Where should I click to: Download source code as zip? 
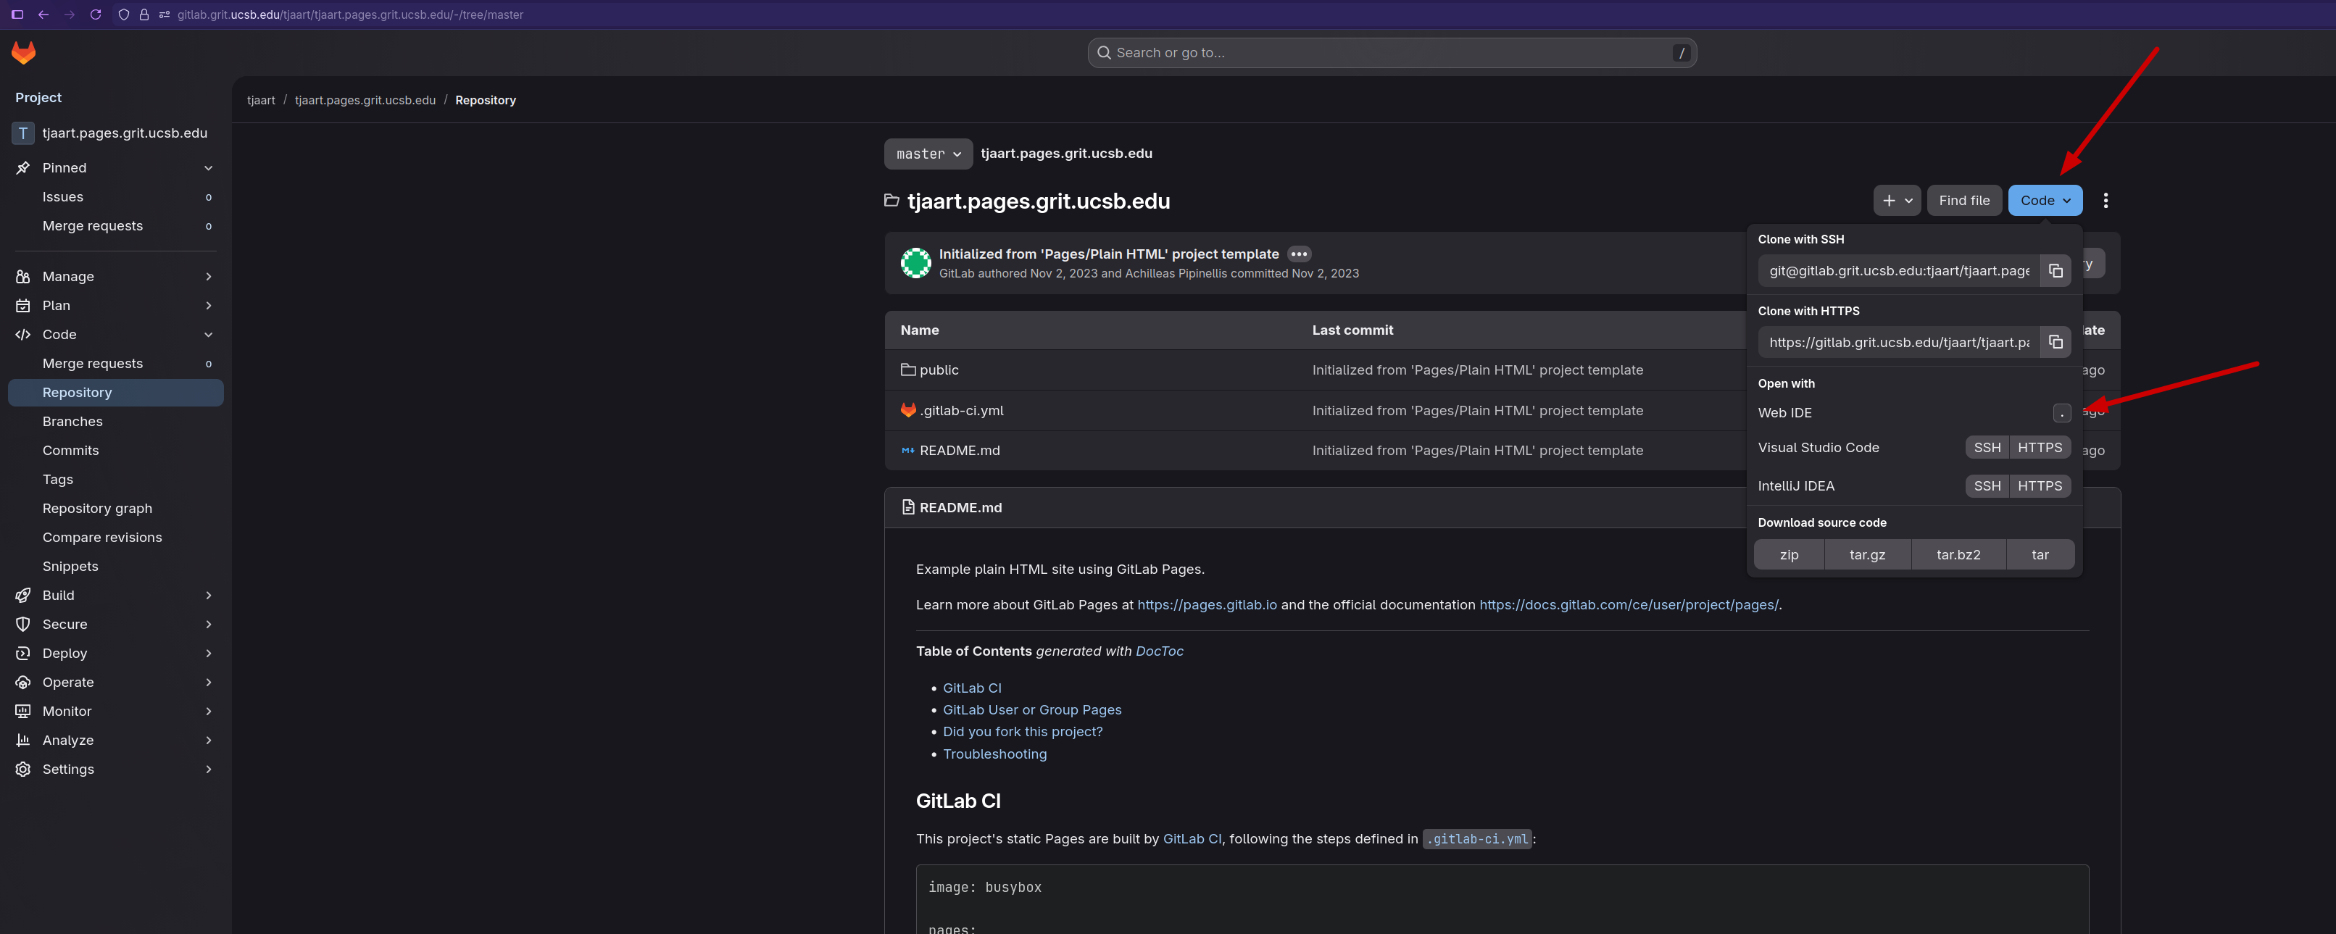pos(1788,555)
